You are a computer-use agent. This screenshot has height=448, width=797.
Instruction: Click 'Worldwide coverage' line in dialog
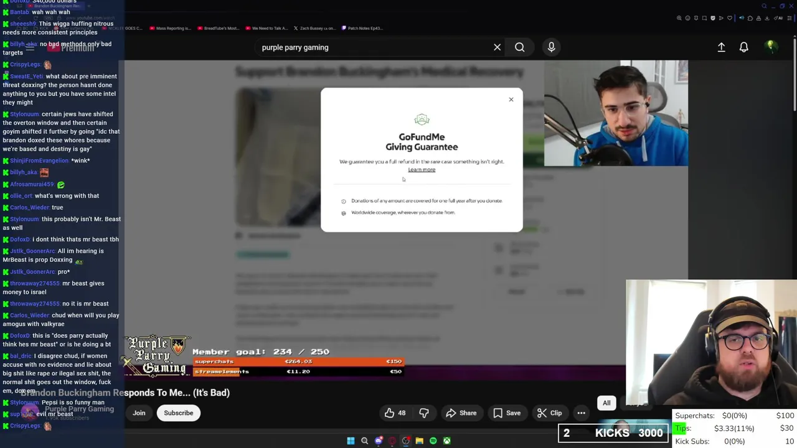pyautogui.click(x=403, y=213)
